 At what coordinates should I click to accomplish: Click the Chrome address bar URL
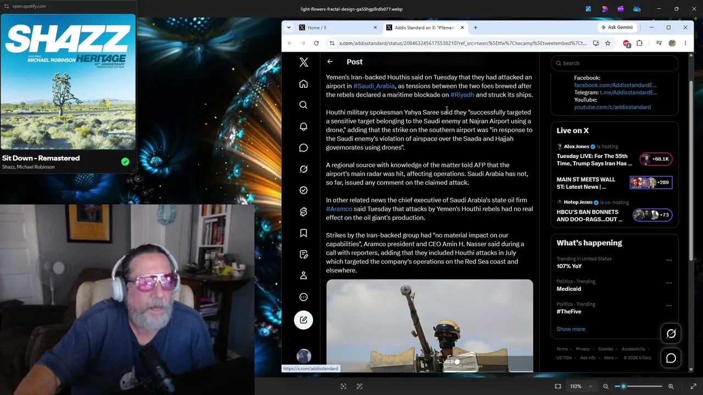(x=462, y=43)
